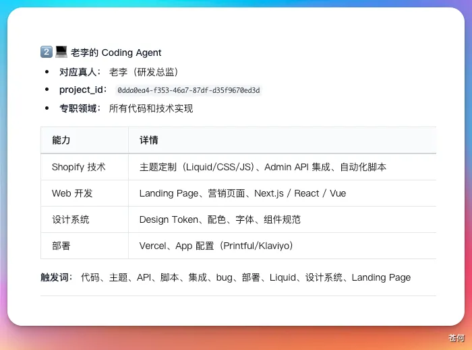This screenshot has width=472, height=350.
Task: Click the 详情 table column header
Action: [149, 140]
